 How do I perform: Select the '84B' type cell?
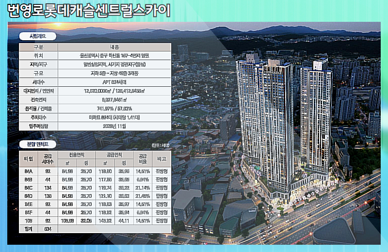[29, 179]
